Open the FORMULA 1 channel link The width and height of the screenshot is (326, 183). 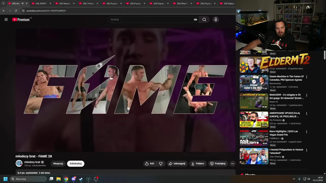click(x=275, y=139)
